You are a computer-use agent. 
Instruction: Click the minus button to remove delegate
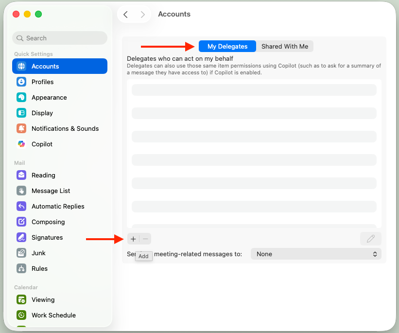tap(145, 239)
